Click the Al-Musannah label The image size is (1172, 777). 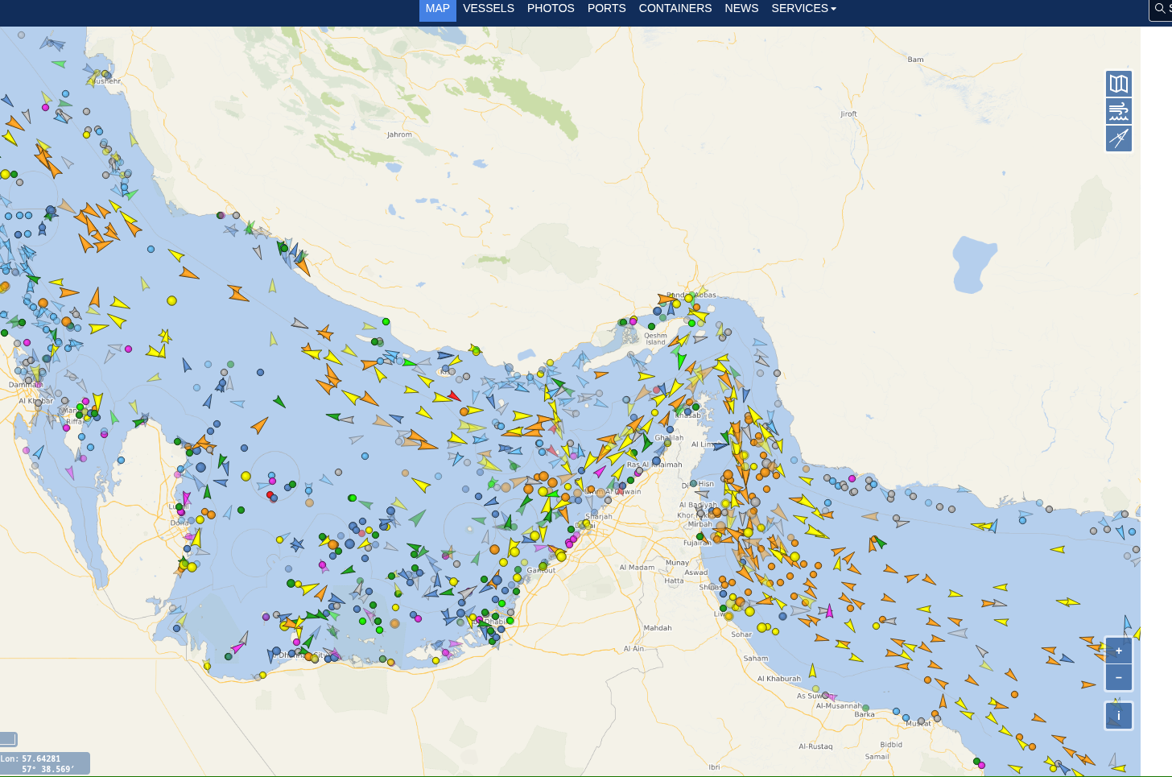[x=839, y=706]
